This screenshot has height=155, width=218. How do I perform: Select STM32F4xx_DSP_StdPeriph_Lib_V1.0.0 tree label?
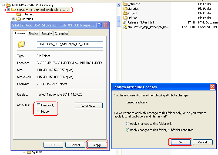[x=42, y=10]
